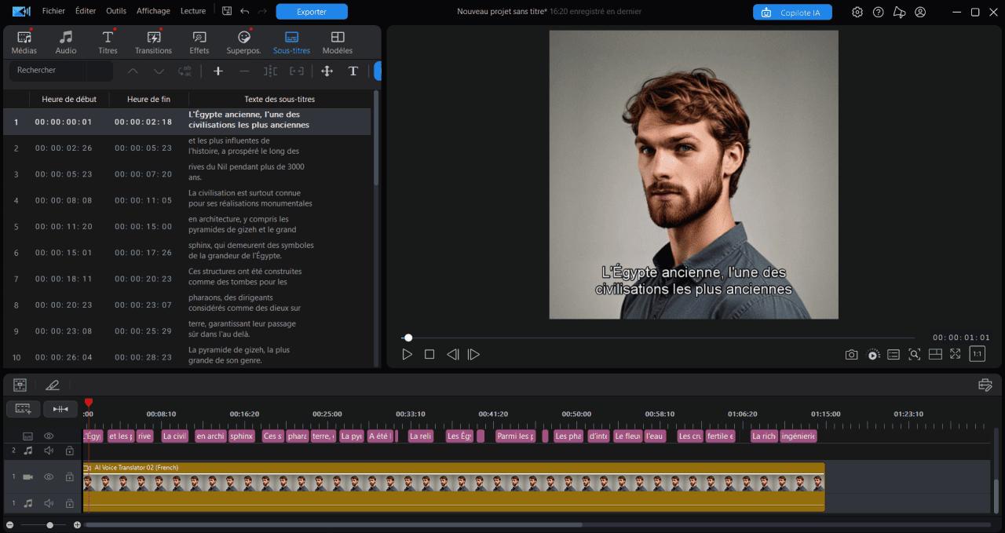This screenshot has height=533, width=1005.
Task: Toggle subtitle track visibility eye
Action: click(x=49, y=436)
